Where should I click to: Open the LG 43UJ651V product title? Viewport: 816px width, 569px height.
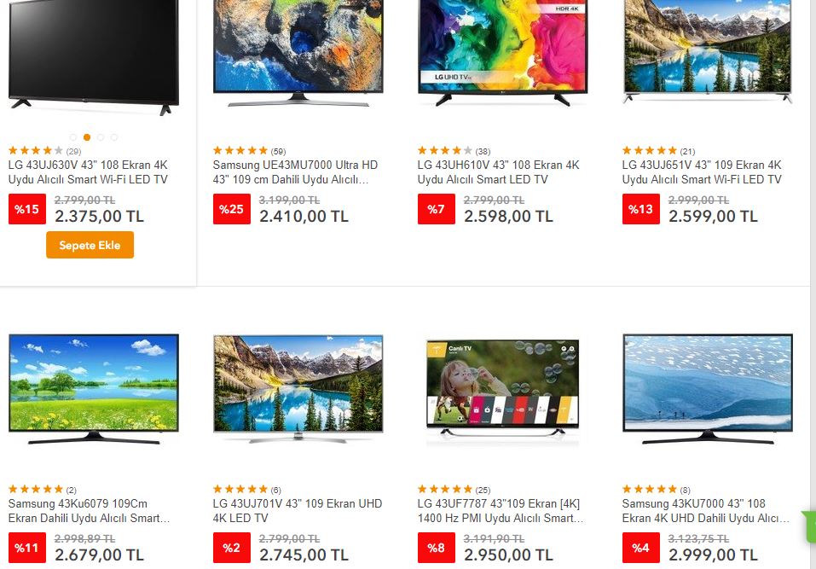702,172
